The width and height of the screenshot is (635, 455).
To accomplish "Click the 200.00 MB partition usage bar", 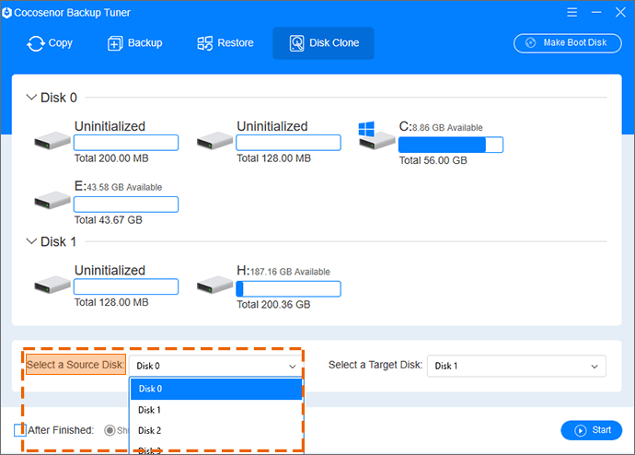I will [x=126, y=143].
